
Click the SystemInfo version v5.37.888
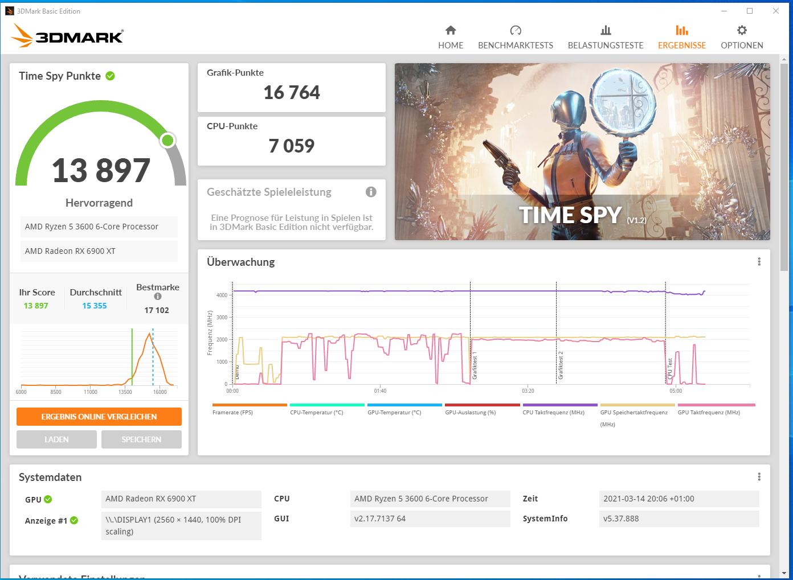(x=679, y=519)
